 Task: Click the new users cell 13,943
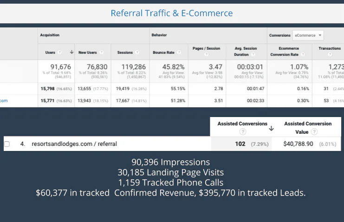point(84,101)
